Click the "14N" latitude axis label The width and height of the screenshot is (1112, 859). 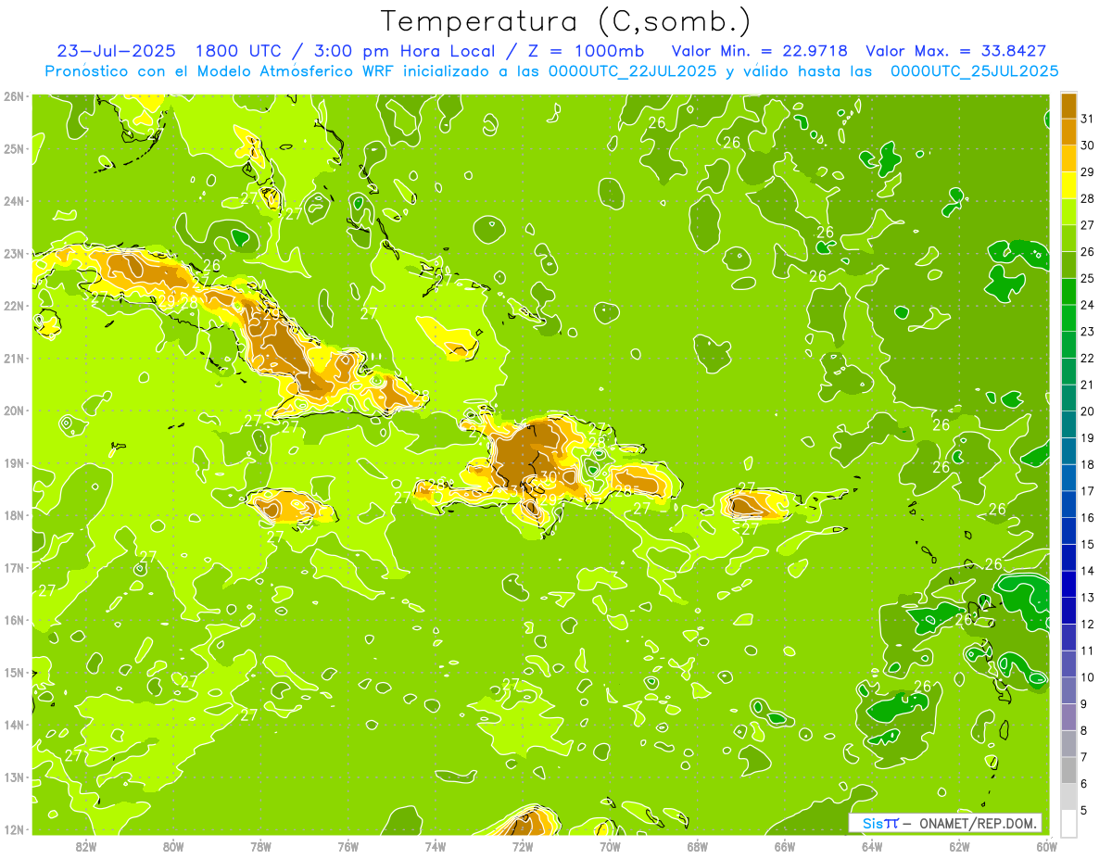point(14,725)
